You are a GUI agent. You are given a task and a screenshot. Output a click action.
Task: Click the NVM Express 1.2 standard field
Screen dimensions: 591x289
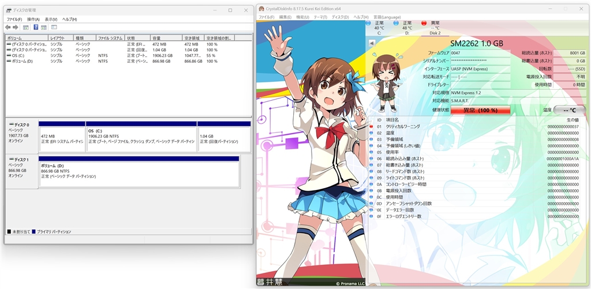click(x=518, y=93)
